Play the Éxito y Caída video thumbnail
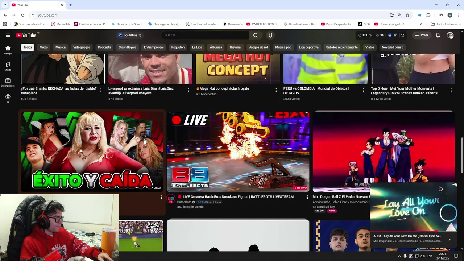The height and width of the screenshot is (261, 464). (92, 152)
